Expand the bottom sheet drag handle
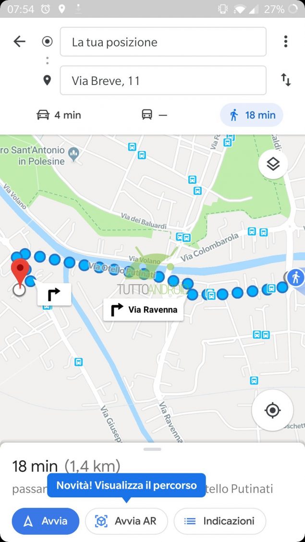 tap(153, 449)
